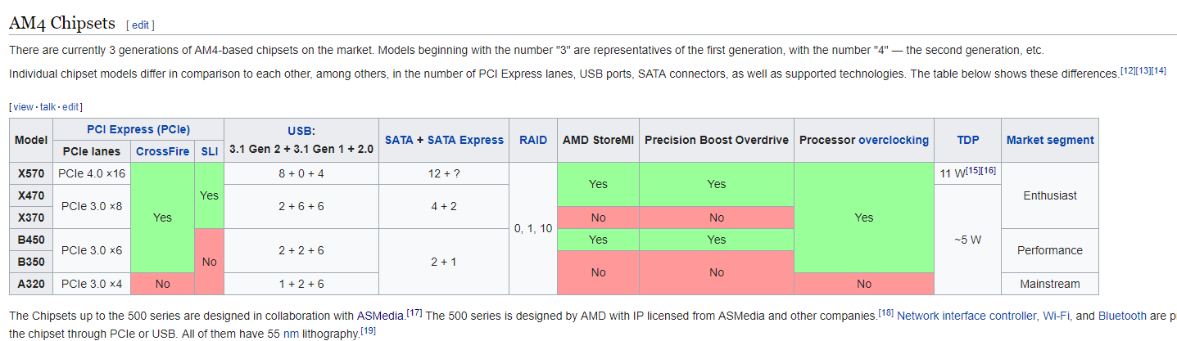Click the view link above the table

click(x=23, y=107)
